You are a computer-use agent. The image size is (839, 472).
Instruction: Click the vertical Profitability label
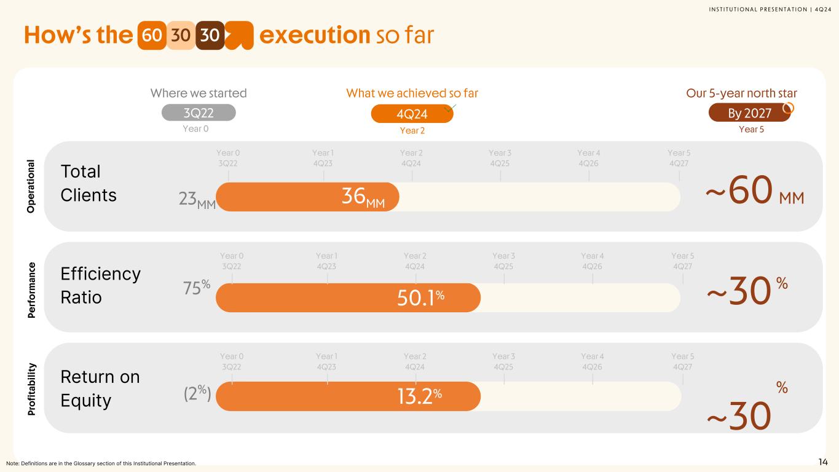pyautogui.click(x=31, y=388)
